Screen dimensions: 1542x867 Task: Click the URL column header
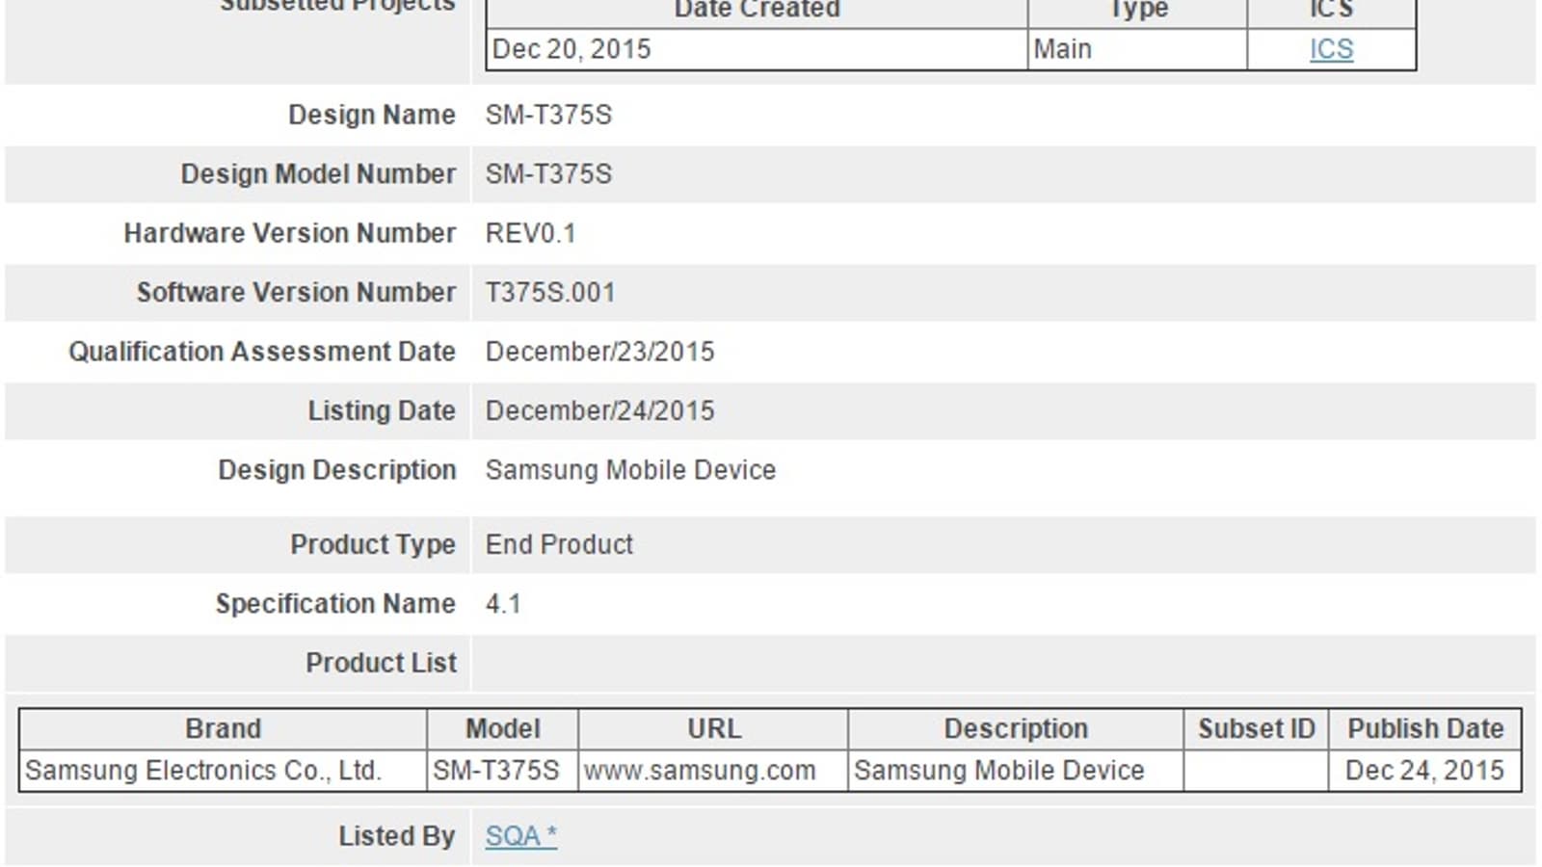713,728
